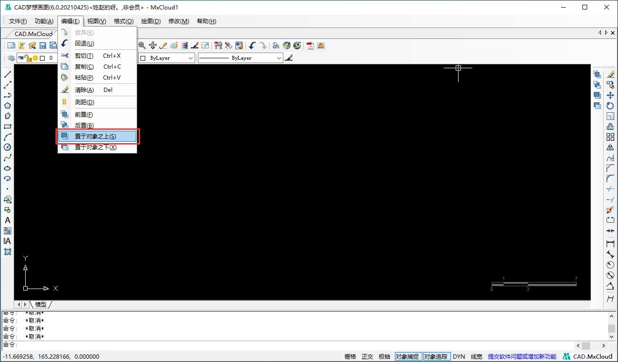Choose 测距(D) menu entry
The width and height of the screenshot is (618, 362).
point(97,102)
